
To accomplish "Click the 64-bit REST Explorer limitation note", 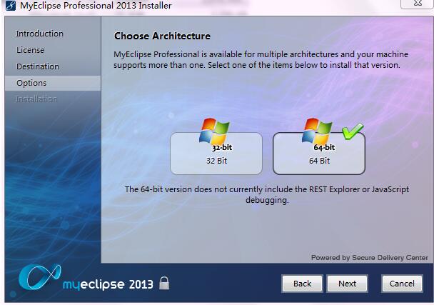I will (x=267, y=194).
